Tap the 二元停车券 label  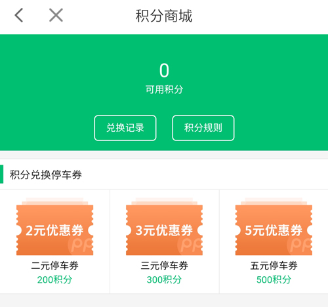click(54, 266)
